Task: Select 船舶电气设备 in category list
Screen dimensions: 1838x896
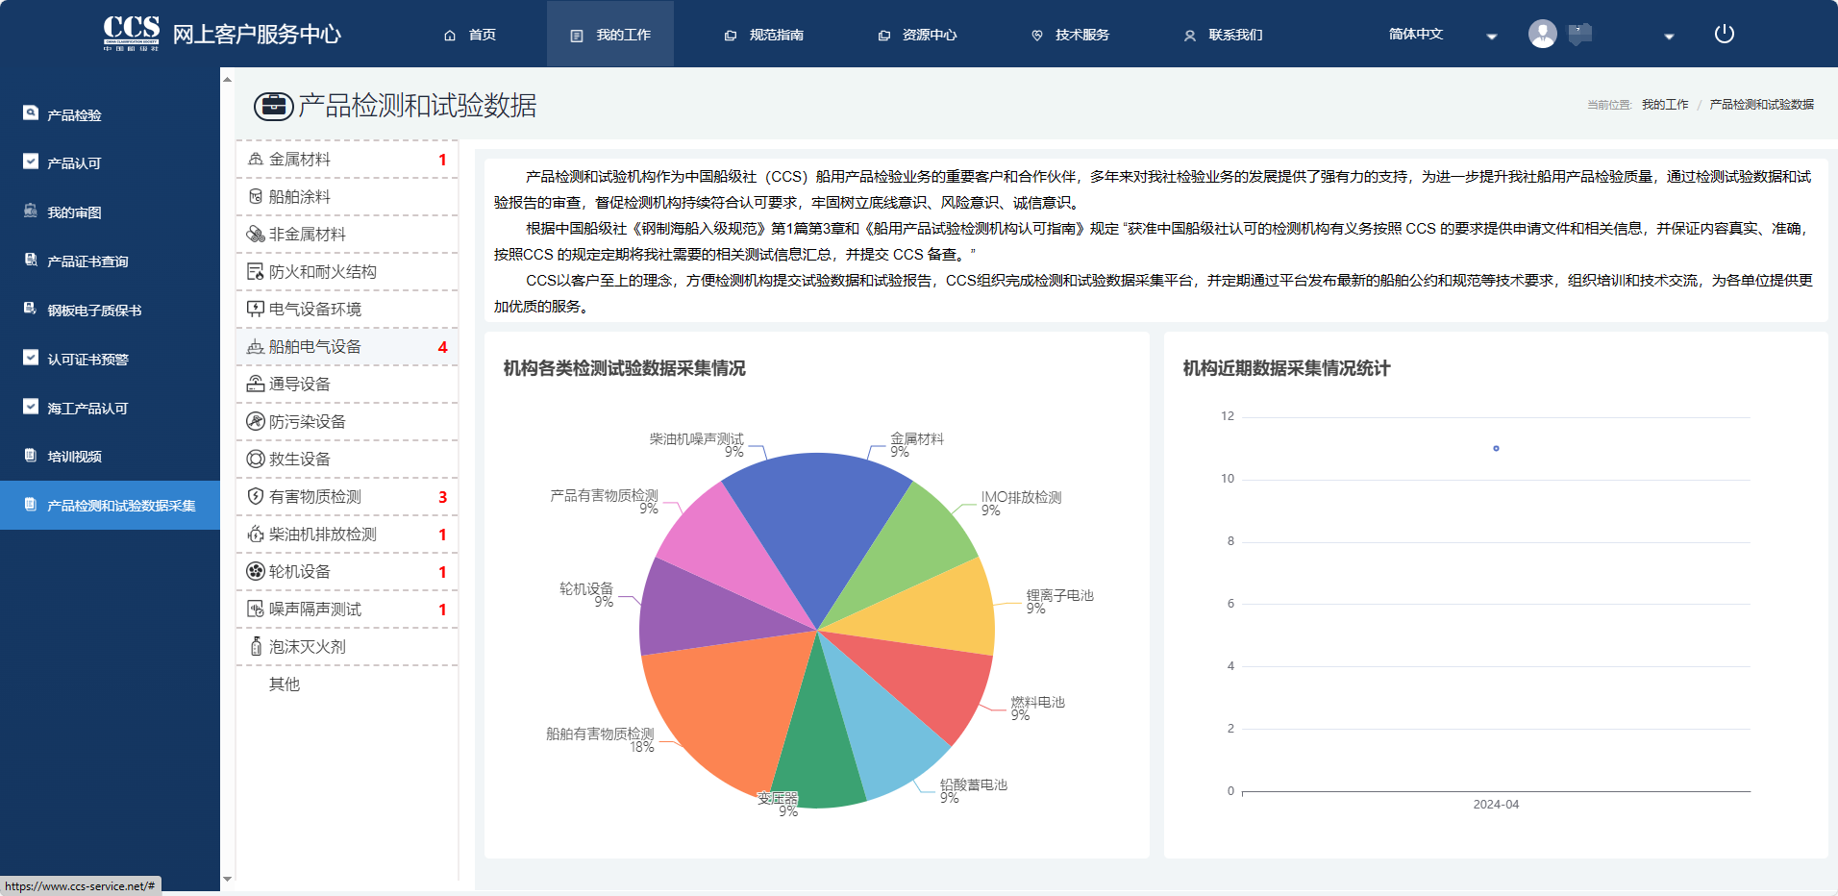Action: 315,347
